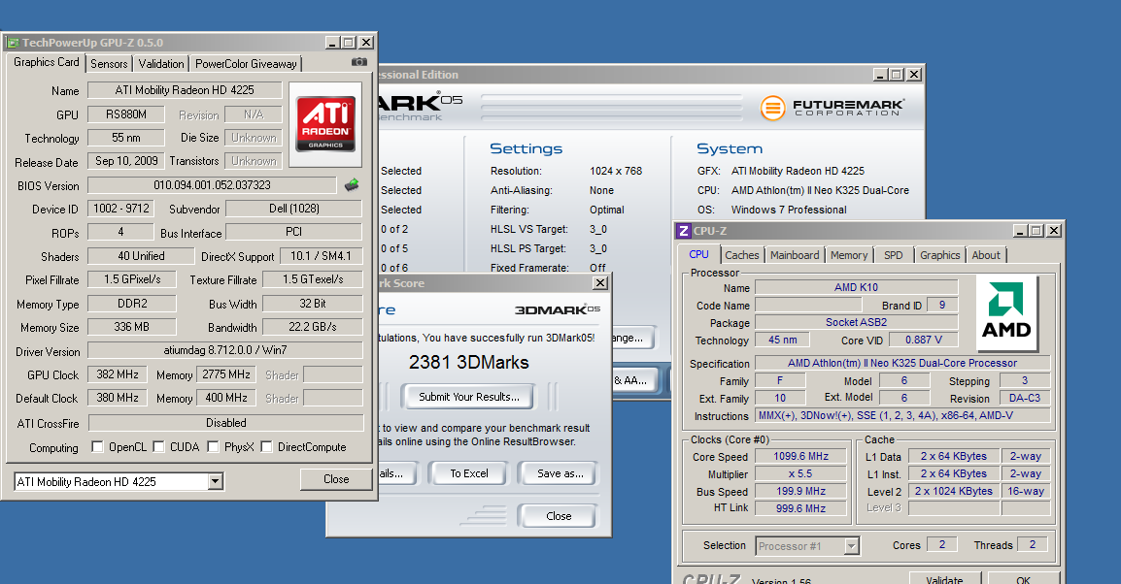This screenshot has height=584, width=1121.
Task: Click the Resolution 1024 x 768 setting
Action: click(x=616, y=172)
